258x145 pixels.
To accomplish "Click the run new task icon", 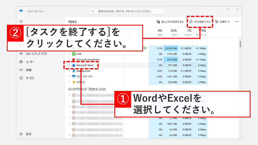I will tap(158, 22).
